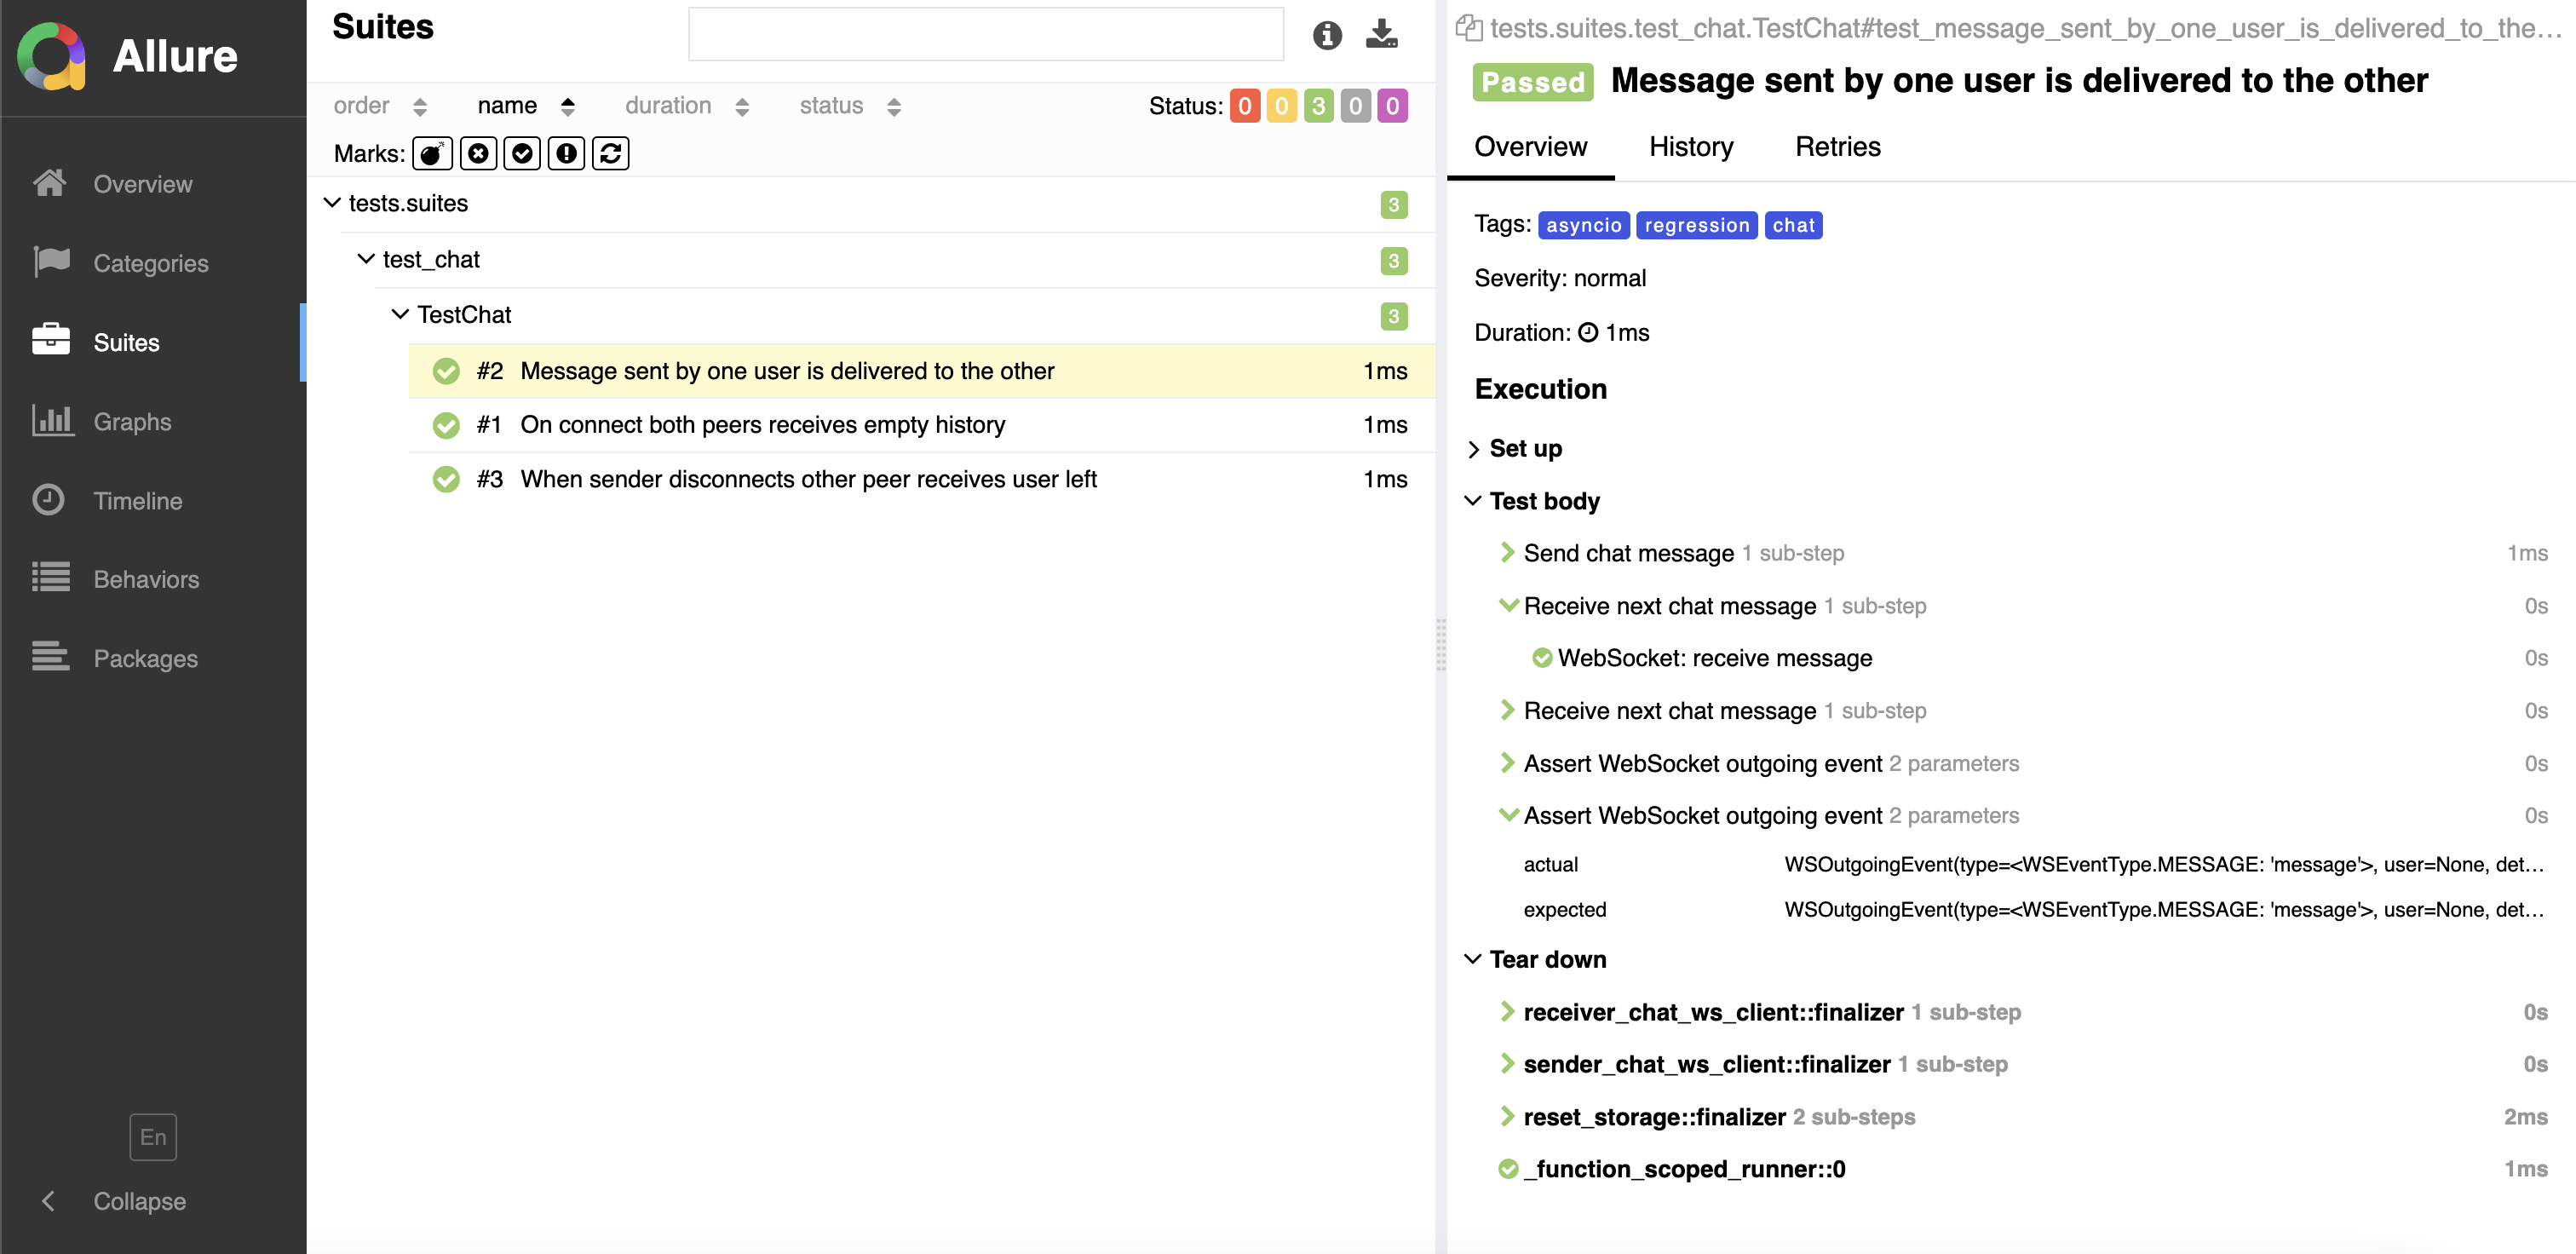Collapse the test_chat tree node
2576x1254 pixels.
click(x=366, y=259)
